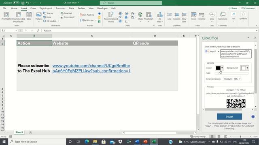
Task: Undo the last action
Action: 28,3
